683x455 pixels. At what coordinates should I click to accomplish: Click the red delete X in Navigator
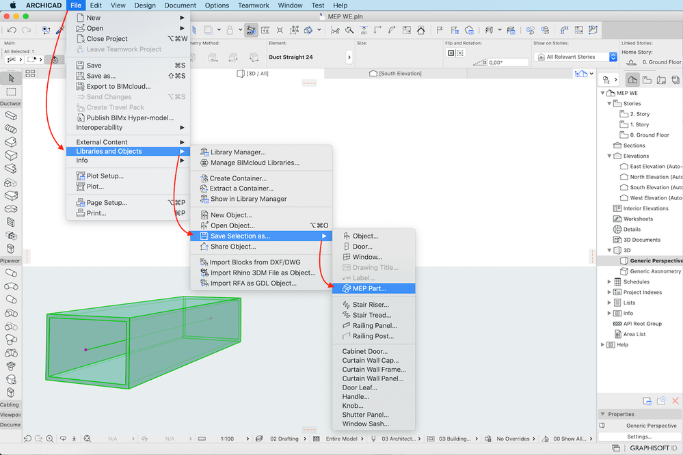coord(675,400)
